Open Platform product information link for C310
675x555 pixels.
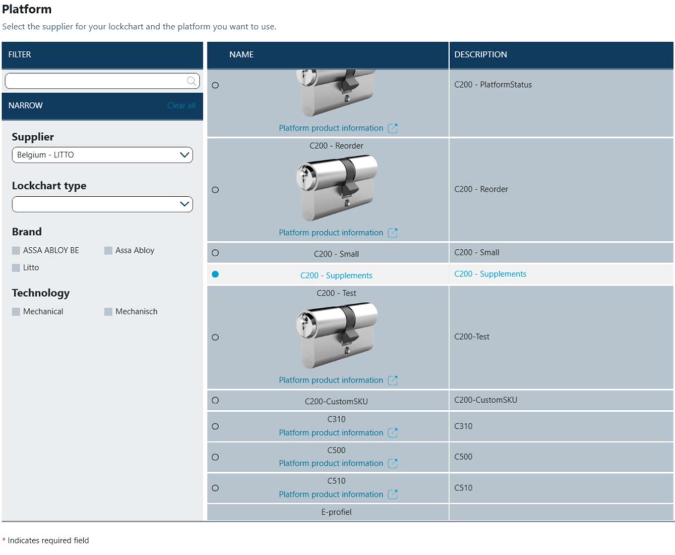tap(331, 433)
